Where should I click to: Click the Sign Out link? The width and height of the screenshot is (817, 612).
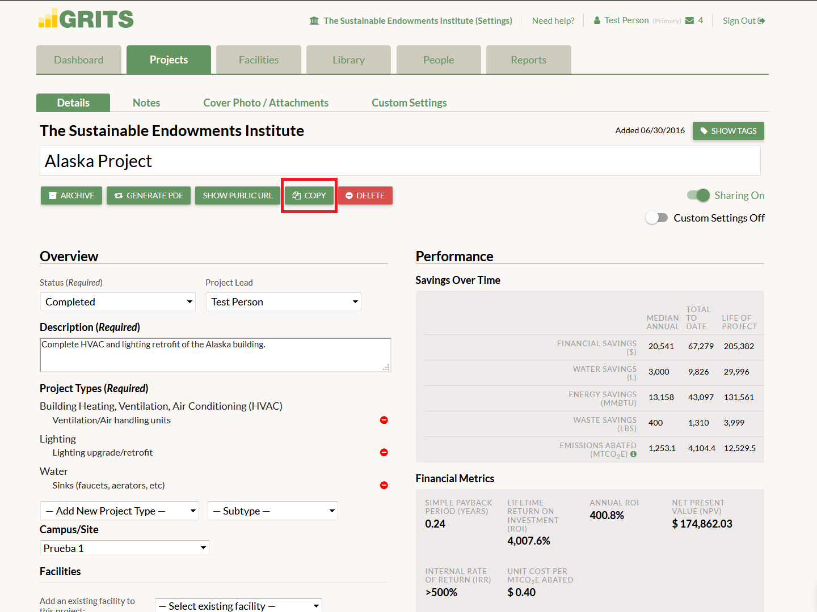click(x=744, y=21)
